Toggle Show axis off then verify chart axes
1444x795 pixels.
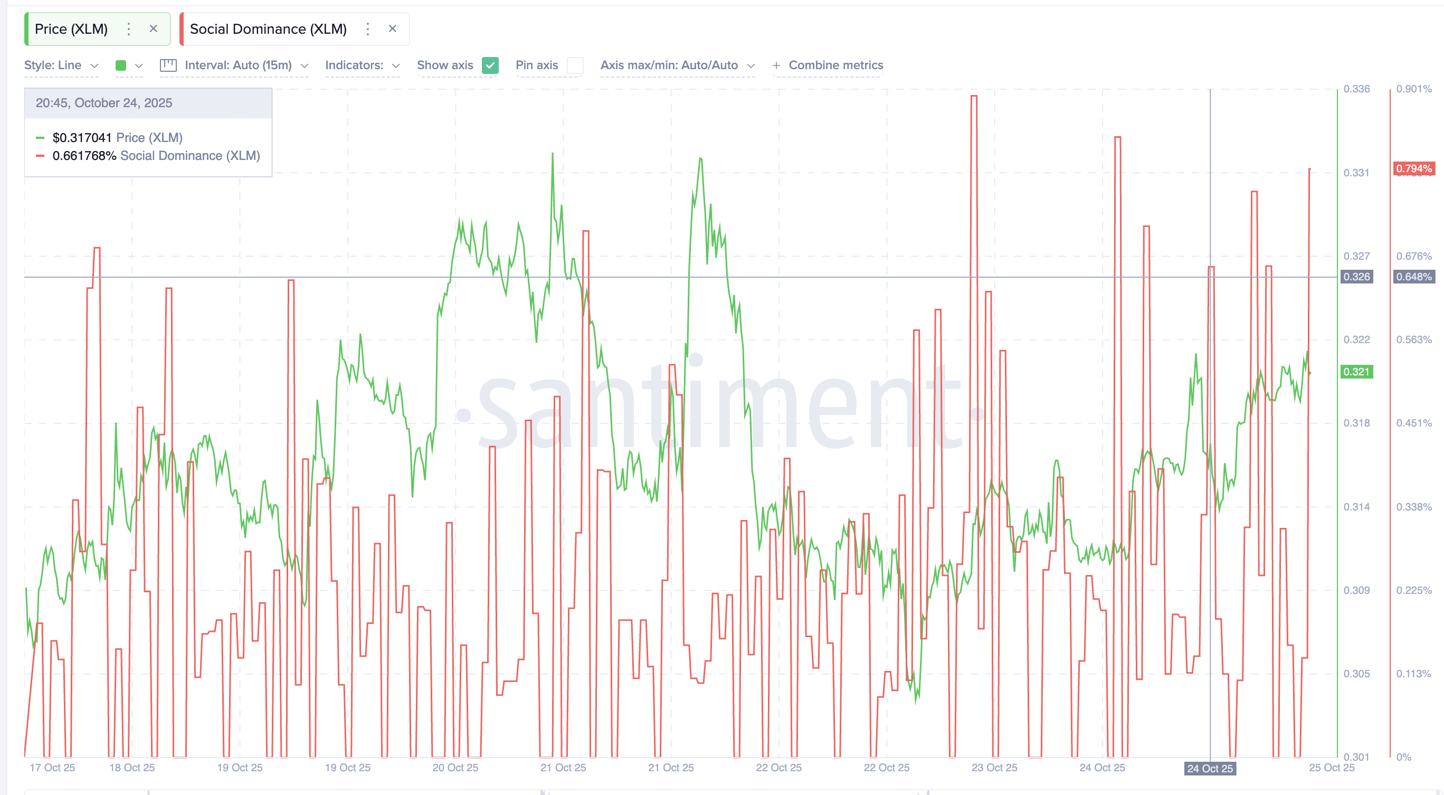[x=490, y=65]
